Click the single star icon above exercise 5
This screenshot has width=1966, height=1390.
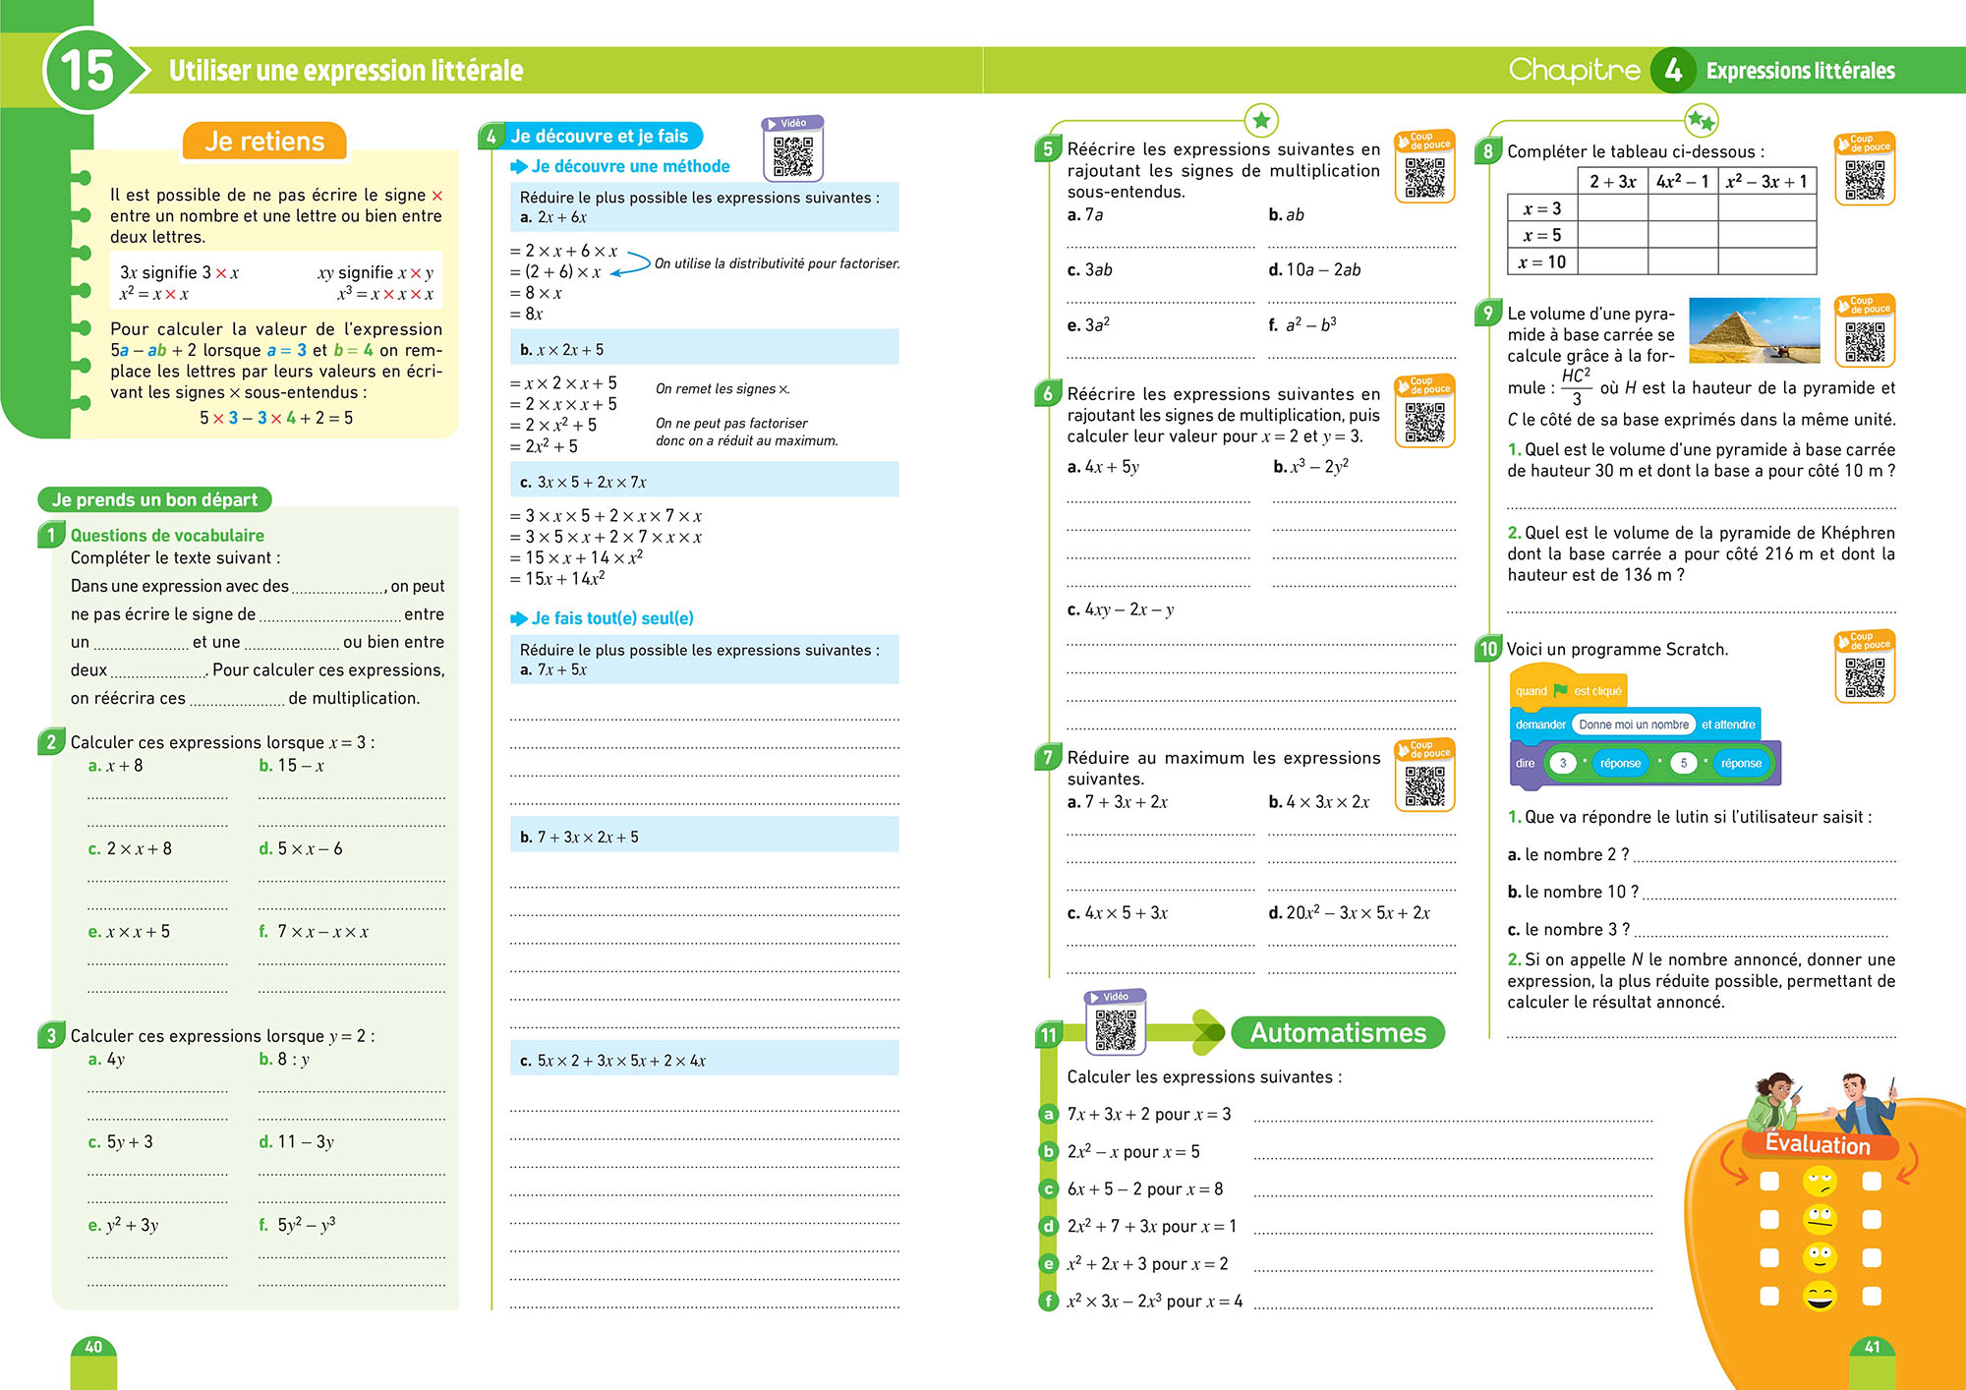click(1261, 121)
